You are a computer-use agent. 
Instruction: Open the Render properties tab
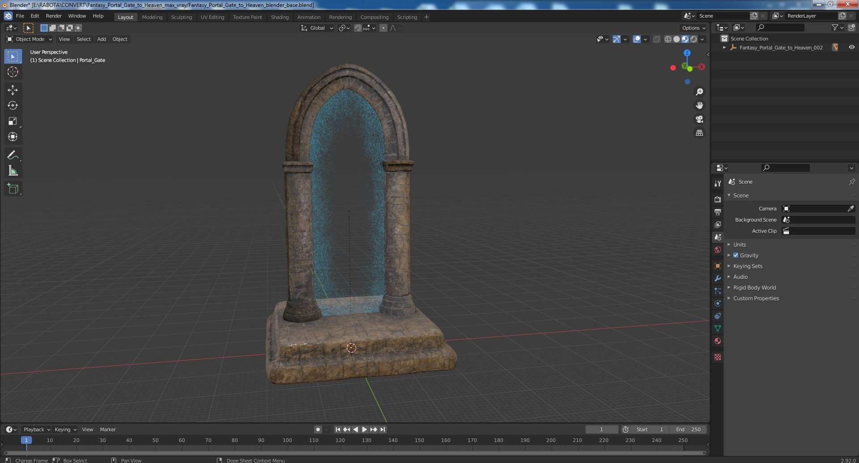(718, 199)
